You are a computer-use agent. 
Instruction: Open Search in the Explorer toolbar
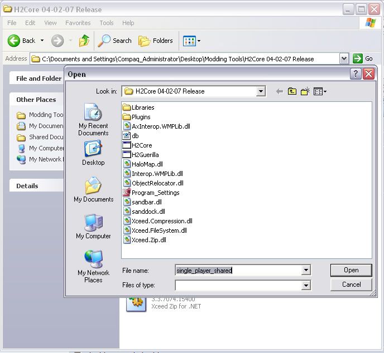pos(114,41)
